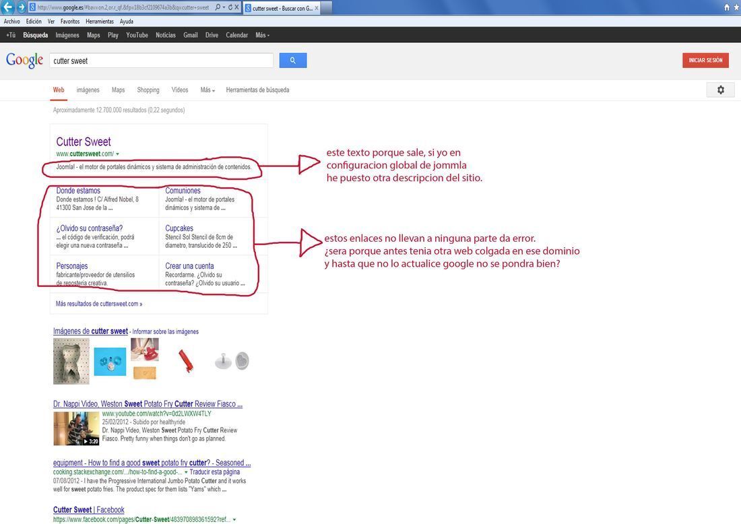Open the stackexchange result URL dropdown arrow
Screen dimensions: 741x524
click(186, 472)
